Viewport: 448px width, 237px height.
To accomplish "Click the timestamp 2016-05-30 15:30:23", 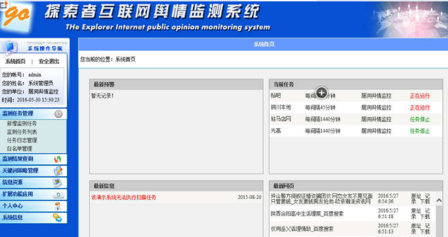I will click(x=38, y=100).
